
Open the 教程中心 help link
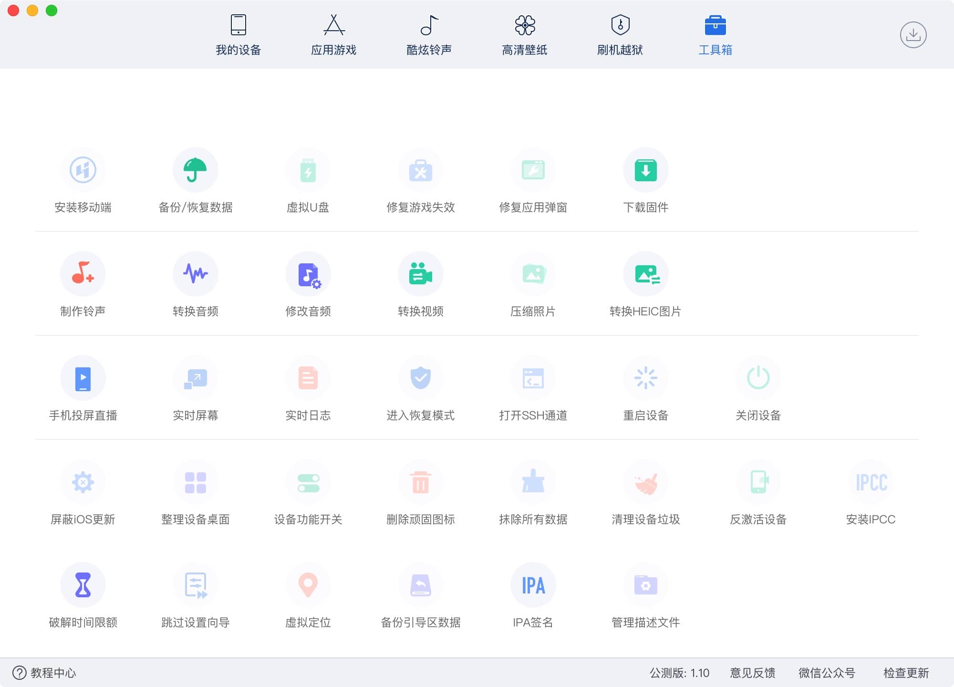pos(44,673)
